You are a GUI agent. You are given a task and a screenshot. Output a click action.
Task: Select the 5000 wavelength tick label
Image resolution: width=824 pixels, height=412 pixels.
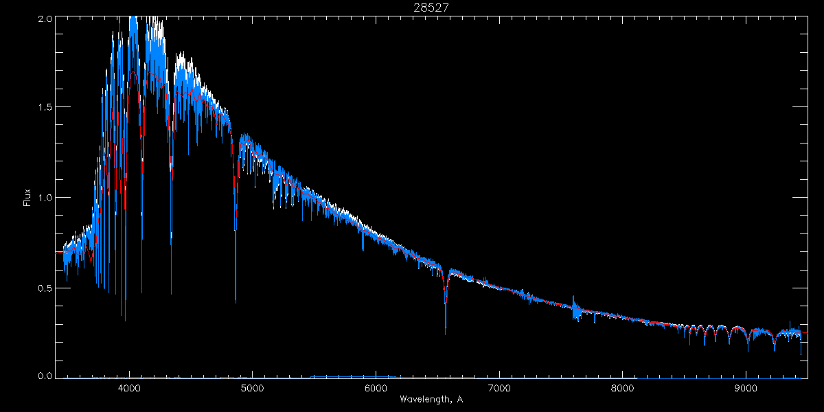[252, 387]
